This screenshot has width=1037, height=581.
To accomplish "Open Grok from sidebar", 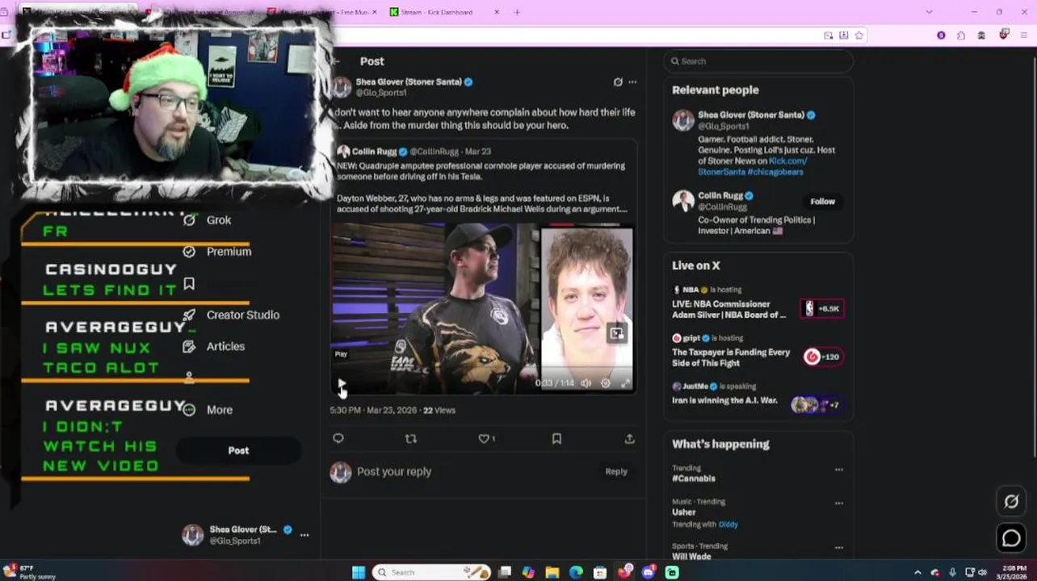I will click(208, 219).
